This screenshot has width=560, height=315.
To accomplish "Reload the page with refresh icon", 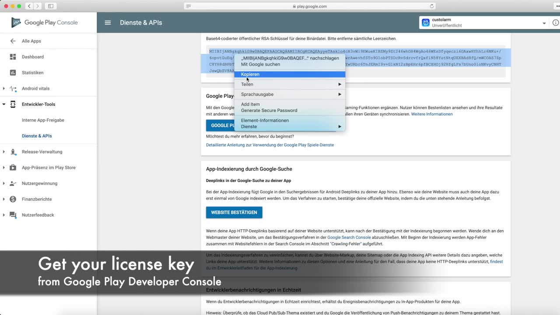I will (432, 6).
